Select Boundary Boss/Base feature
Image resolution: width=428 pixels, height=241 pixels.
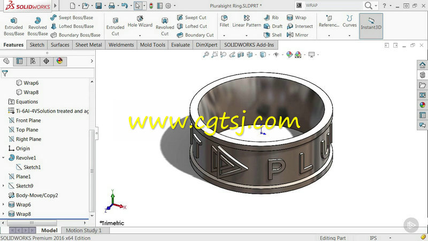(x=75, y=35)
